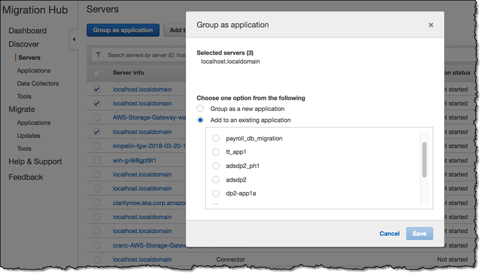
Task: Select the adsdp2 application
Action: point(216,180)
